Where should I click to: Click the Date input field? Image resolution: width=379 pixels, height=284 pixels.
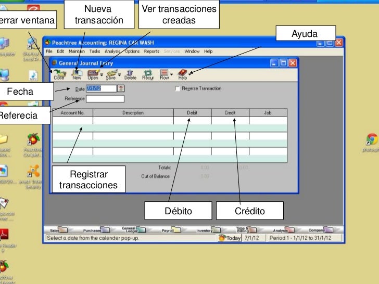click(x=102, y=88)
